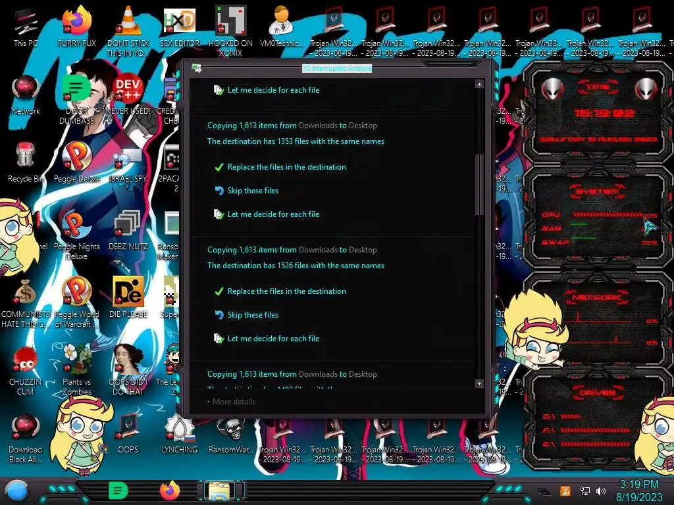
Task: Open the DEEZ NUTZ desktop shortcut
Action: pos(128,229)
